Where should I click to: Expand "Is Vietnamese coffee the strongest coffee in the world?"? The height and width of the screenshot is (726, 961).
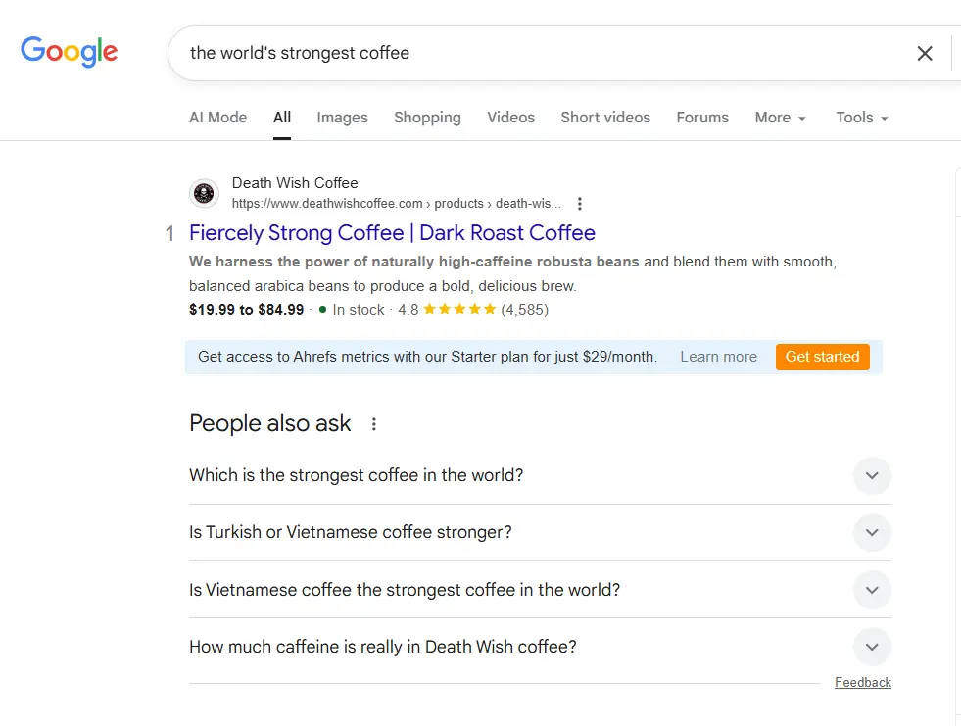coord(872,590)
